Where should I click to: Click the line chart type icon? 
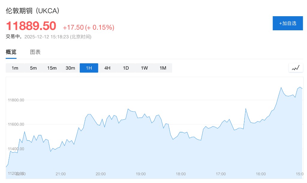point(296,68)
